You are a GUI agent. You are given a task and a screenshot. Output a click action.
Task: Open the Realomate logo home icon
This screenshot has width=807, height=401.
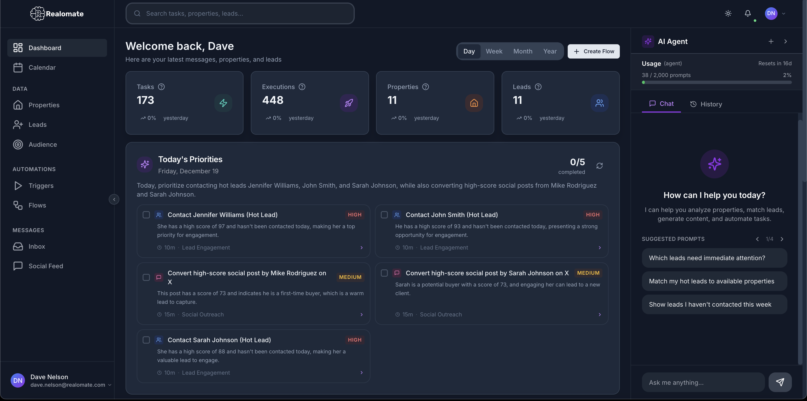(x=38, y=13)
